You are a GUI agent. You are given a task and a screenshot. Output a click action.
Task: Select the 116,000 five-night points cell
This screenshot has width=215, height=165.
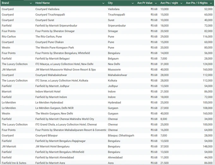coord(208,37)
